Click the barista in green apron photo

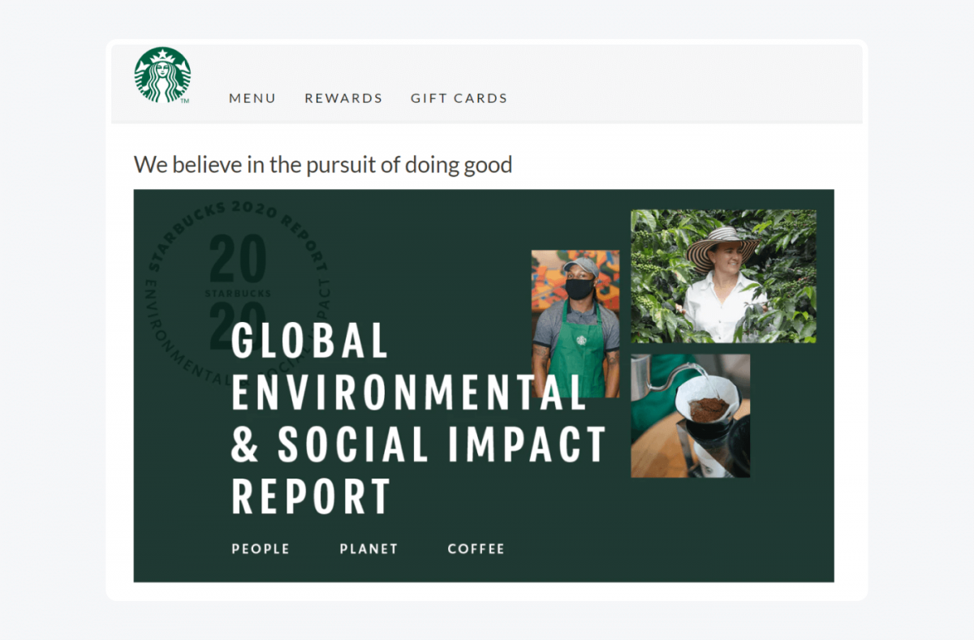click(x=575, y=324)
